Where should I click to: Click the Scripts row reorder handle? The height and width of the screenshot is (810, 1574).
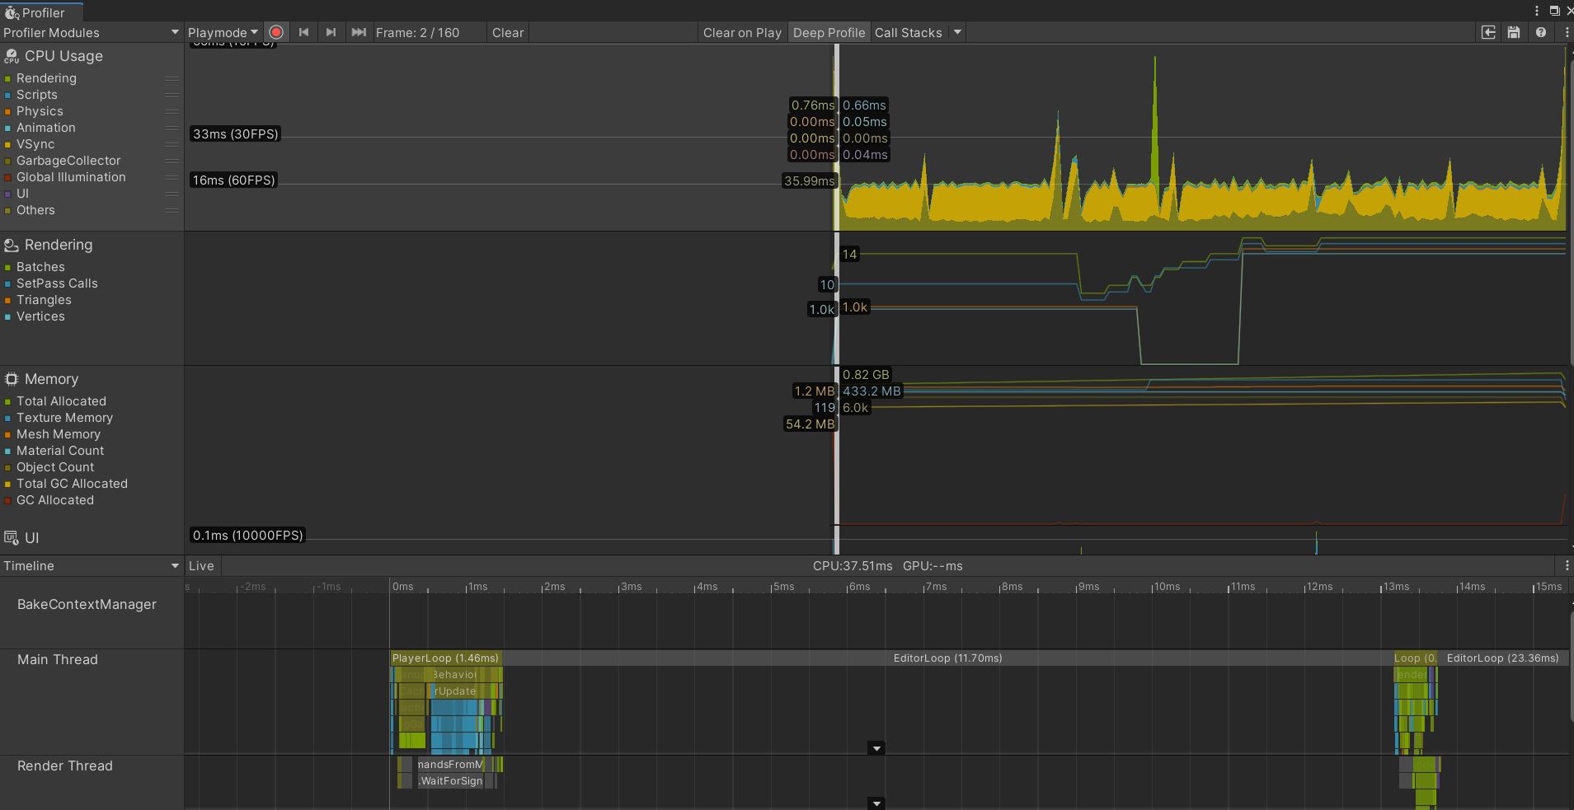click(171, 95)
